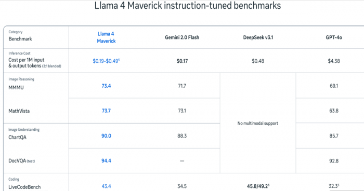The width and height of the screenshot is (364, 191).
Task: Click the LiveCodeBench row label
Action: coord(24,187)
